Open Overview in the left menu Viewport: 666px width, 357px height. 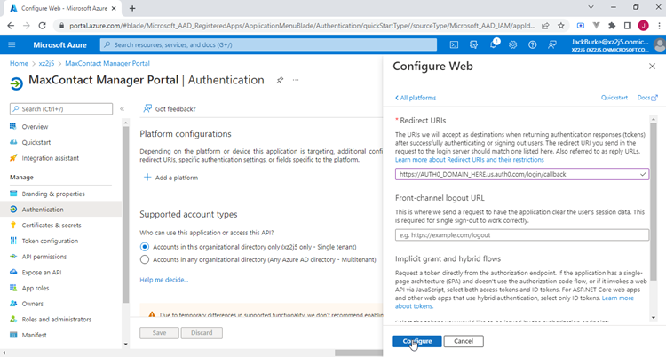pyautogui.click(x=35, y=127)
